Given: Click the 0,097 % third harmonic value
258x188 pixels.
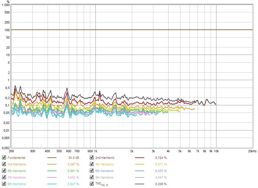Looking at the screenshot, I should pyautogui.click(x=73, y=164).
